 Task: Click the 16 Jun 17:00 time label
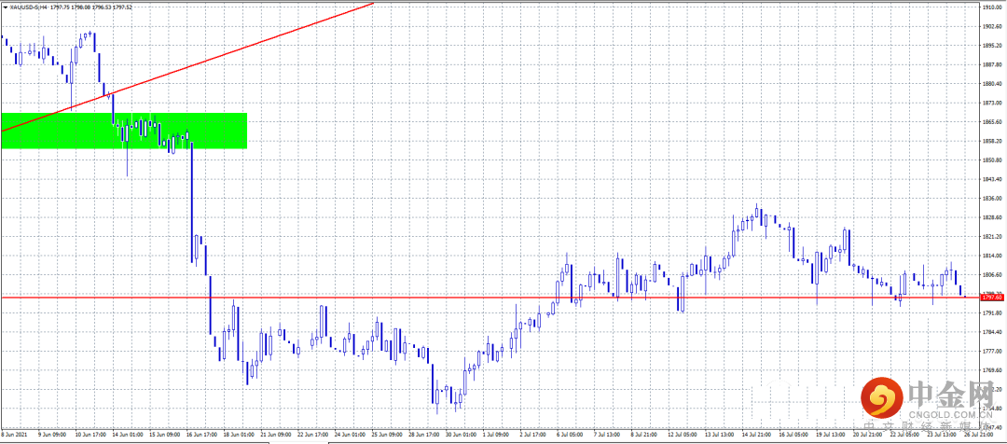coord(200,435)
